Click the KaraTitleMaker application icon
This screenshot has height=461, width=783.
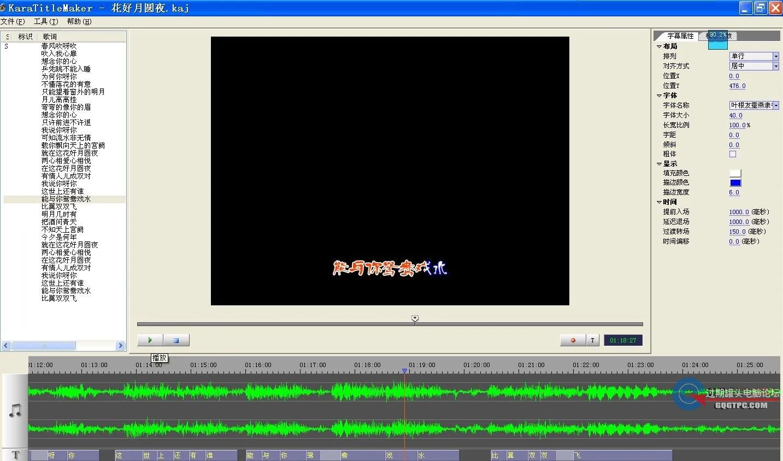[x=4, y=8]
